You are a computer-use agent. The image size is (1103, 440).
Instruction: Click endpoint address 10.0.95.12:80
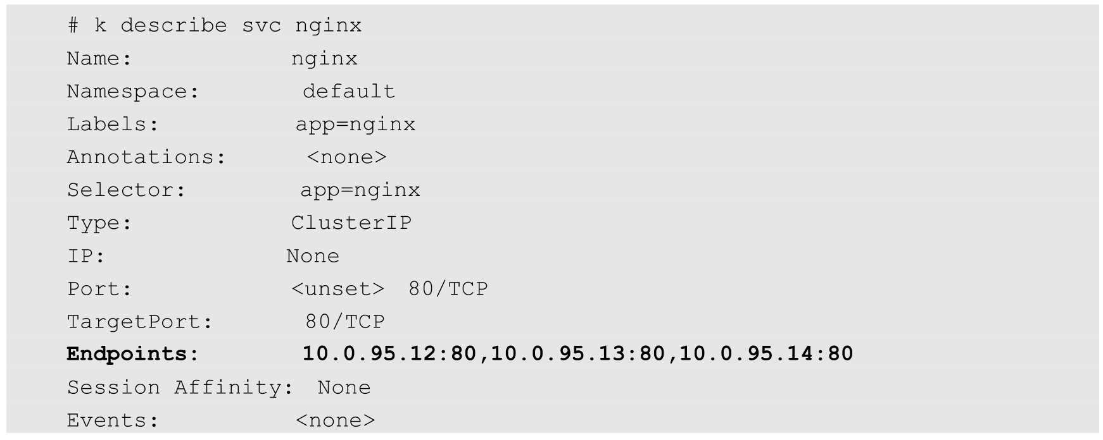389,354
